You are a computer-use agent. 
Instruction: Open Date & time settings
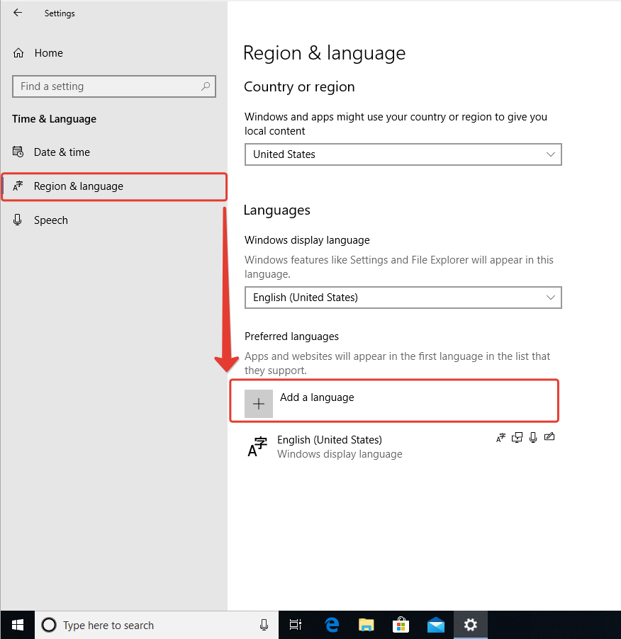coord(62,152)
